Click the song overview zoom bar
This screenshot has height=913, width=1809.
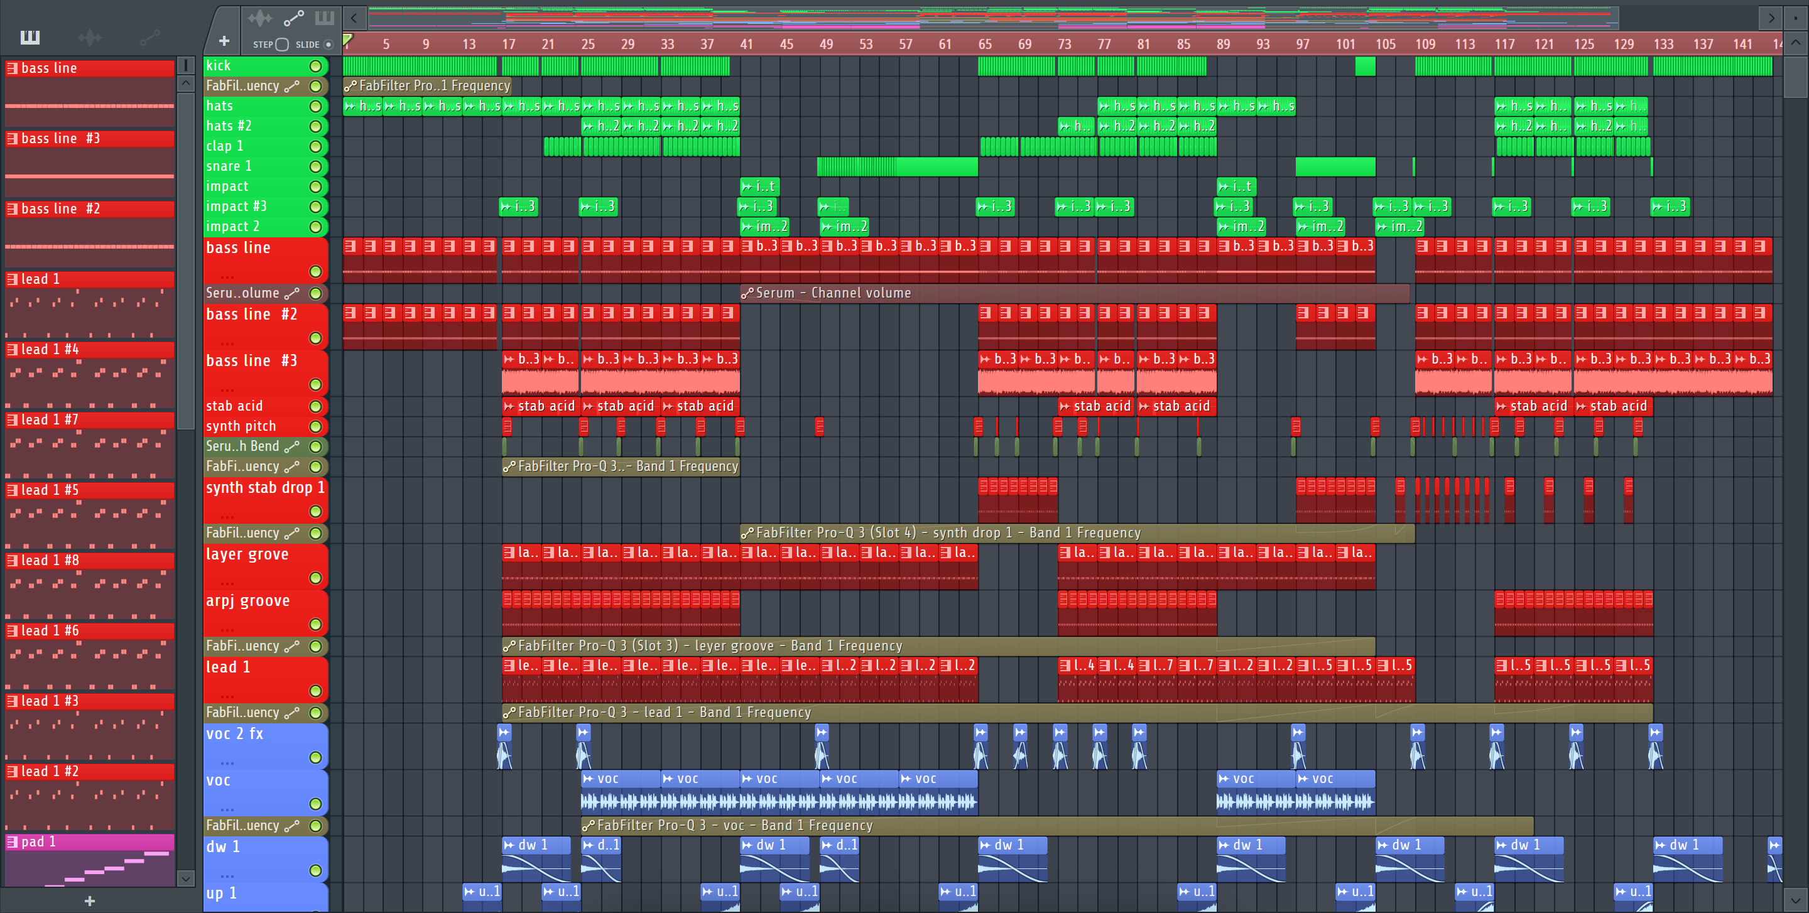(993, 18)
